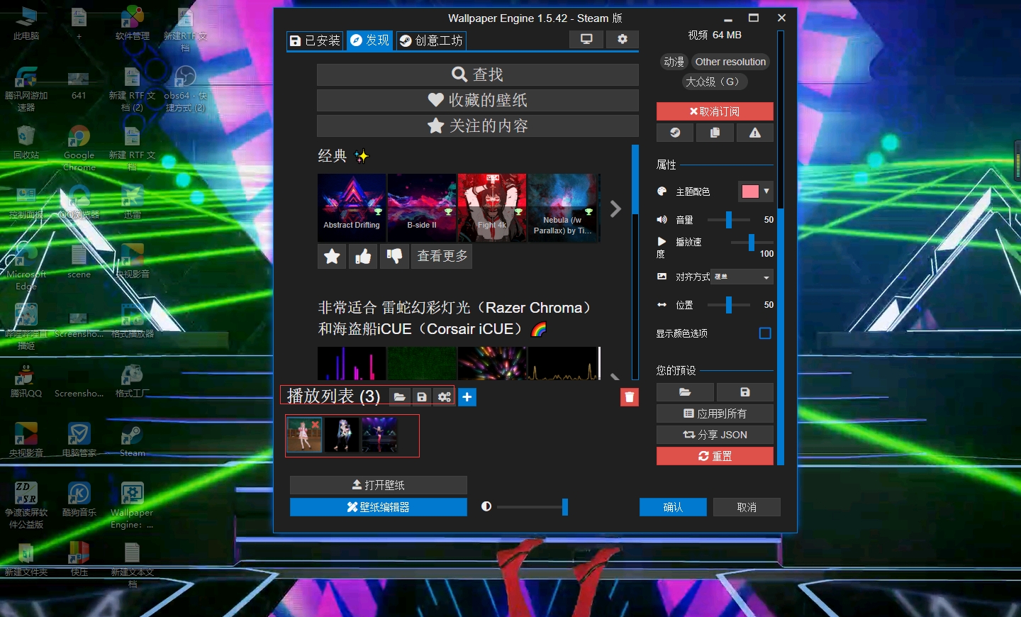Open the display monitor setup icon
Screen dimensions: 1021x617
click(586, 40)
